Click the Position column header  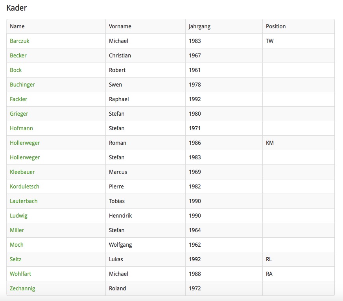276,26
